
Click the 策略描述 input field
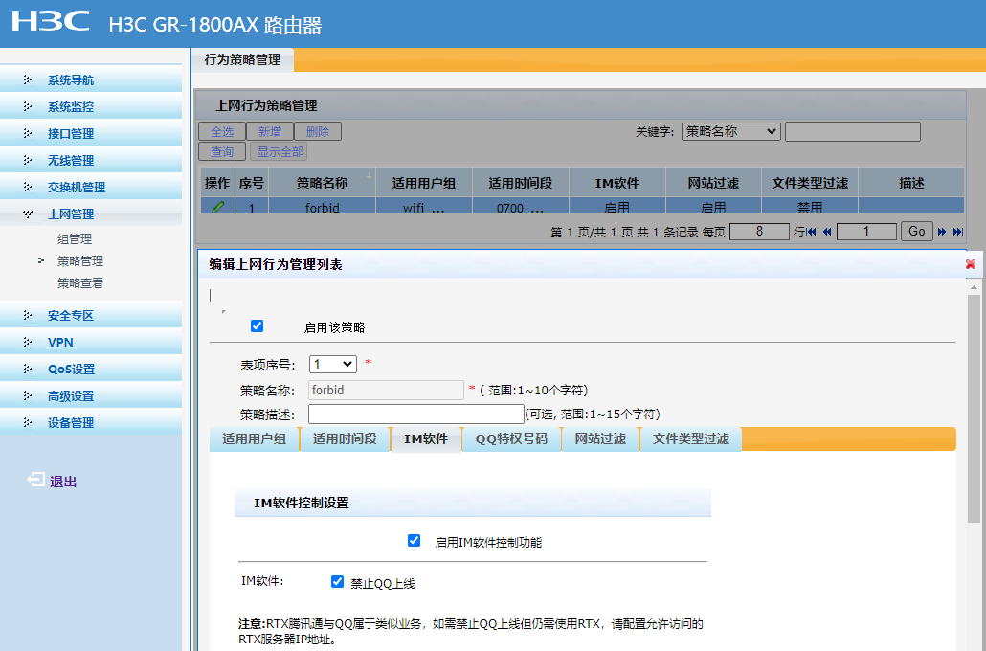pyautogui.click(x=415, y=414)
